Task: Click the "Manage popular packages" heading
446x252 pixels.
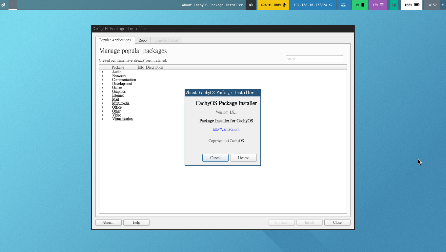Action: point(133,51)
